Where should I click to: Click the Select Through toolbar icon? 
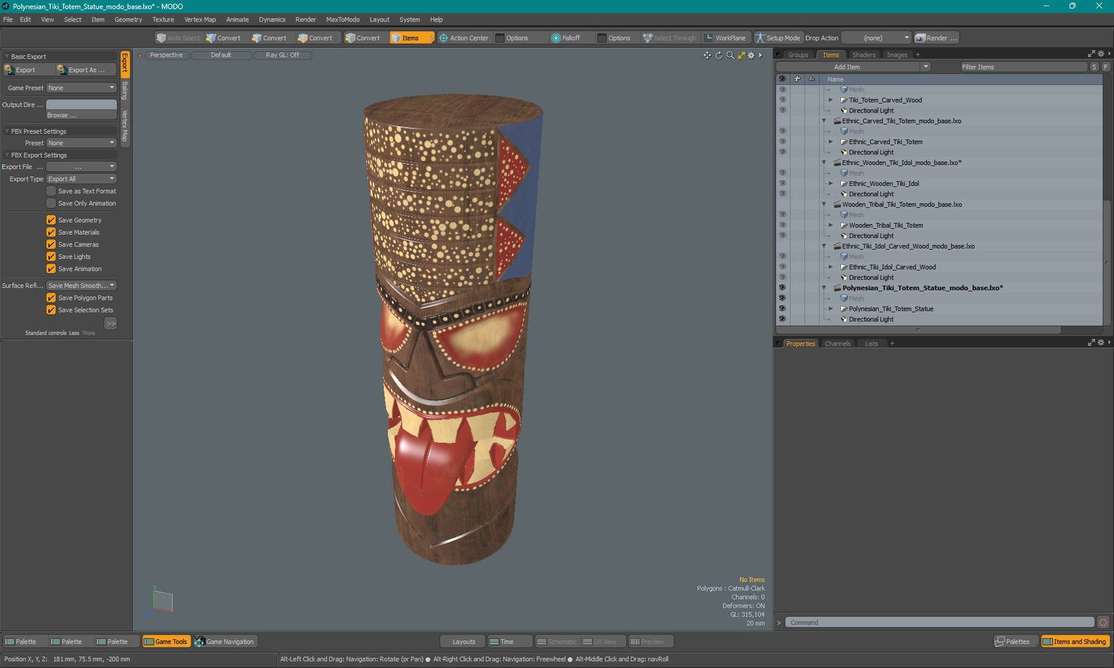tap(670, 38)
